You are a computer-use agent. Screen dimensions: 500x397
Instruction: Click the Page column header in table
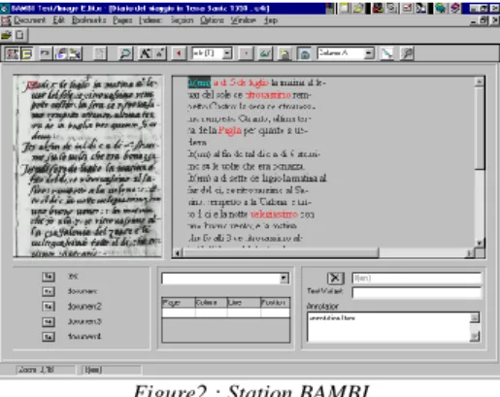pyautogui.click(x=179, y=303)
